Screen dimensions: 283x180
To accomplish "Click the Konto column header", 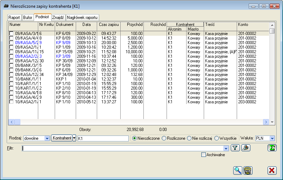I will pos(253,26).
